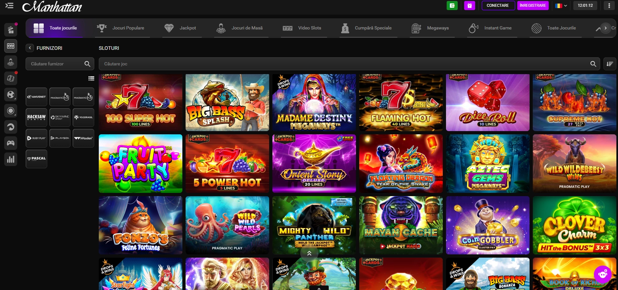Select the Wazdan provider
Image resolution: width=618 pixels, height=290 pixels.
[84, 138]
